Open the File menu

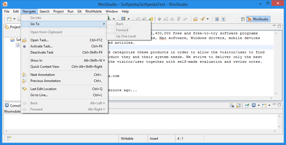[7, 11]
